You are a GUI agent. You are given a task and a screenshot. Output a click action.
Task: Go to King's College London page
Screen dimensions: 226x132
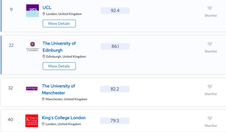click(64, 118)
